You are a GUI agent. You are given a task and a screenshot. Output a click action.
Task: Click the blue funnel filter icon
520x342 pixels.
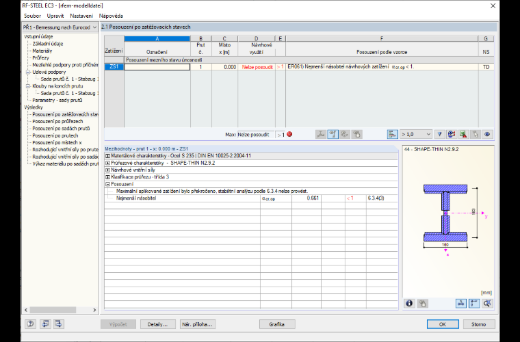(439, 134)
